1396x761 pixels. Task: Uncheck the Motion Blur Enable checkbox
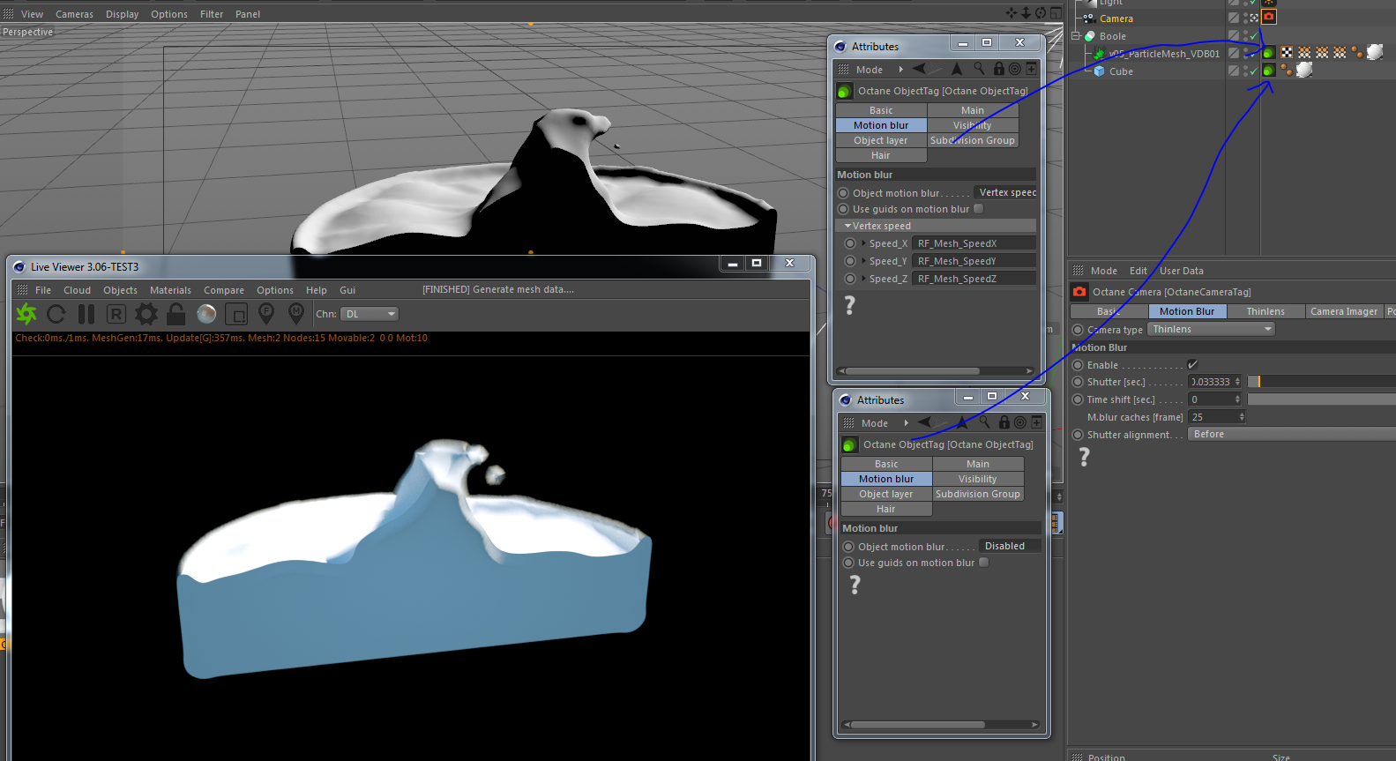[1192, 365]
